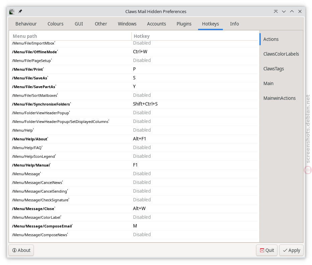Switch to the ClawsTags side category
The image size is (312, 265).
282,69
